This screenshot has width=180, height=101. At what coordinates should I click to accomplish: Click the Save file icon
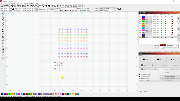(7, 6)
